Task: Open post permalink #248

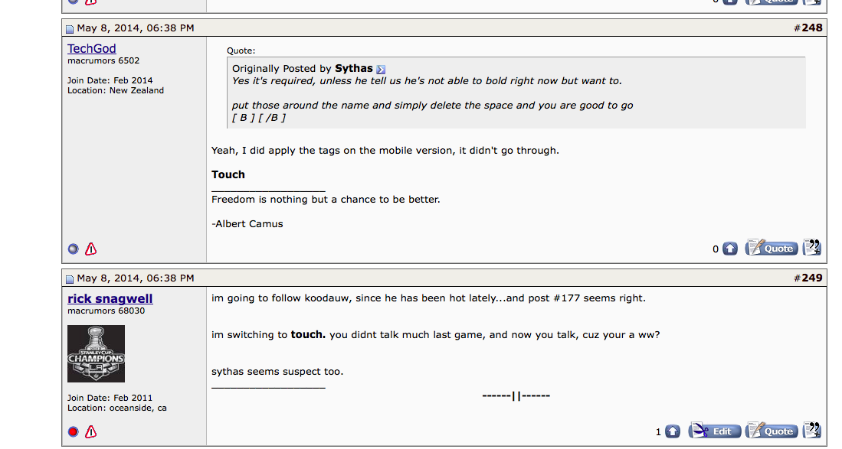Action: [x=812, y=28]
